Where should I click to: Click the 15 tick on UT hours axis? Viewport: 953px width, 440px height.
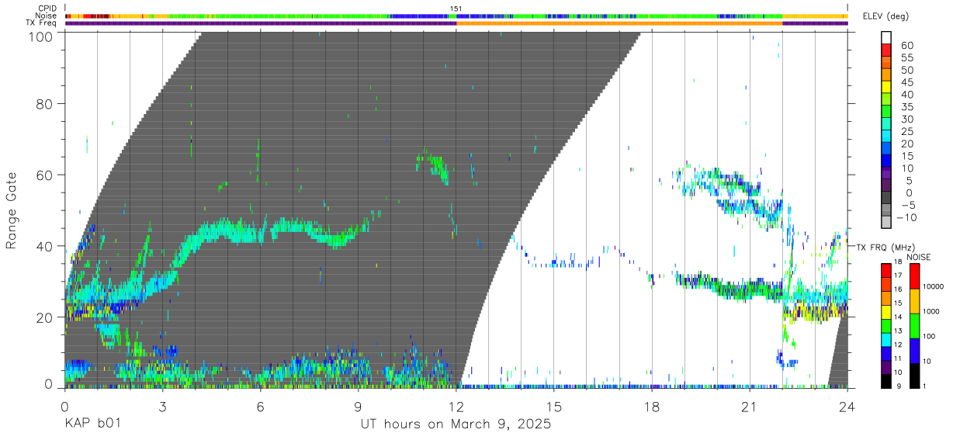point(553,406)
